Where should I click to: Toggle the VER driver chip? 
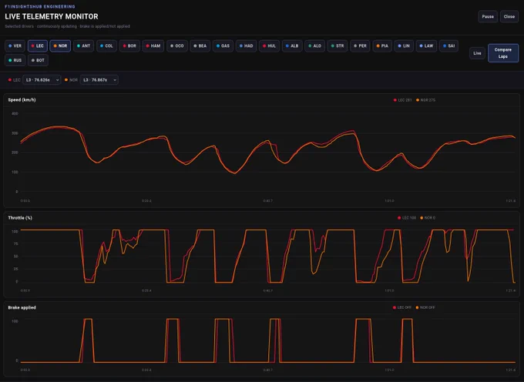[15, 46]
